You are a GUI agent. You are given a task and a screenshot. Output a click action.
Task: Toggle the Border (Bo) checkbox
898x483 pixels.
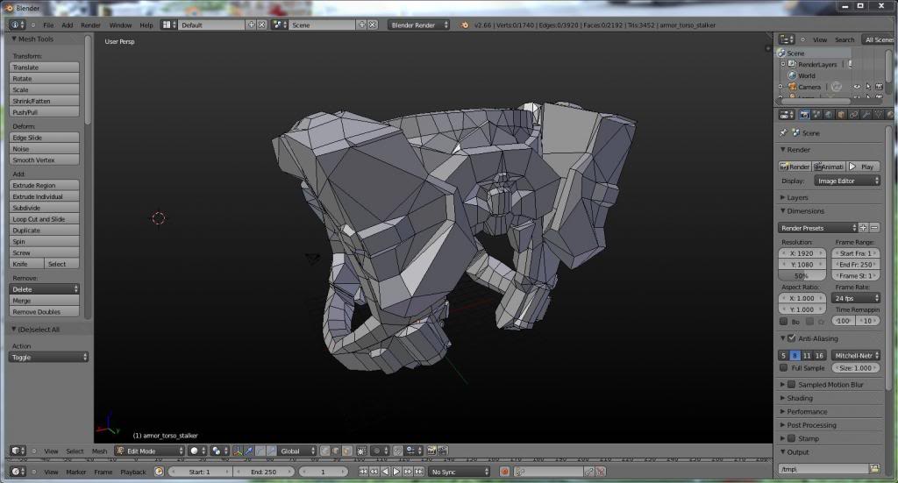pos(783,322)
